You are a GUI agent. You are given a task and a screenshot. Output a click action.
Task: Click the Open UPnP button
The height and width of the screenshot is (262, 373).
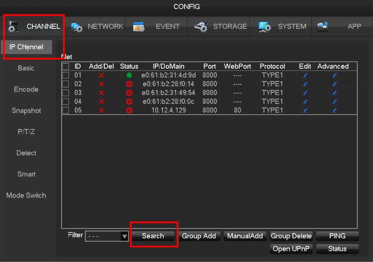tap(291, 249)
